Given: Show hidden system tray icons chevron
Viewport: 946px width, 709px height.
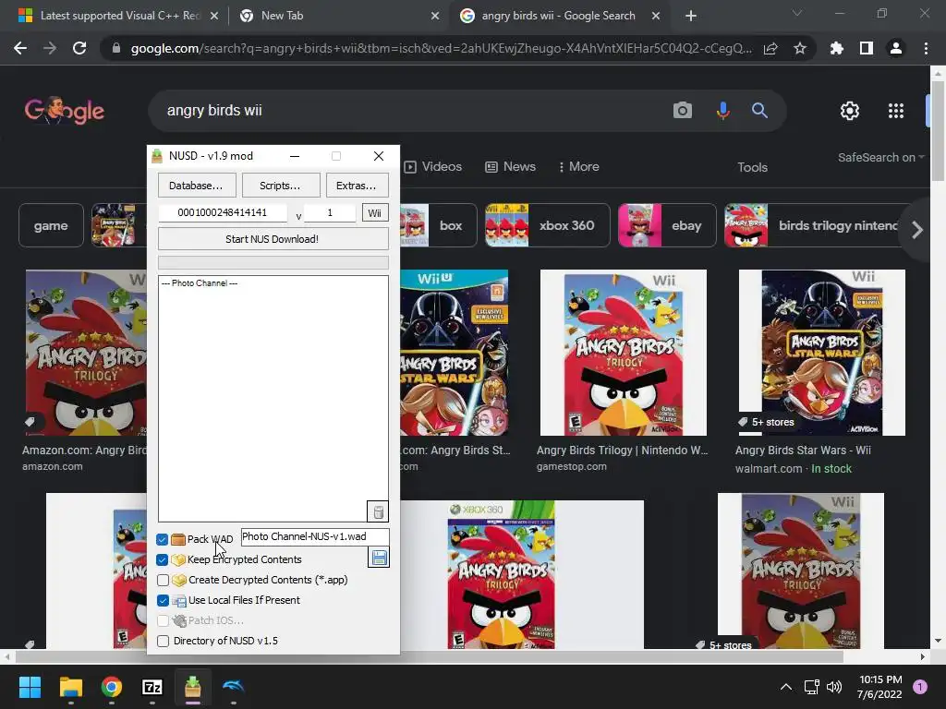Looking at the screenshot, I should click(x=786, y=687).
